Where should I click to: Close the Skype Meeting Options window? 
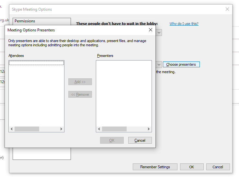click(227, 9)
